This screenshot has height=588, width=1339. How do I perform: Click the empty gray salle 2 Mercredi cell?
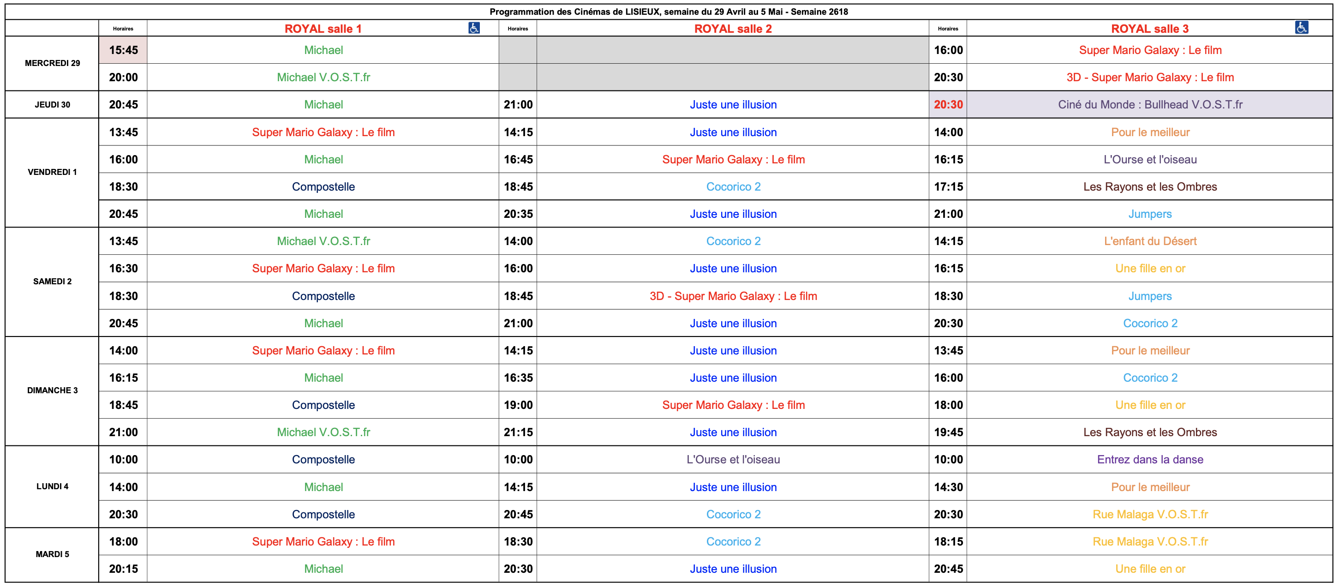point(733,63)
